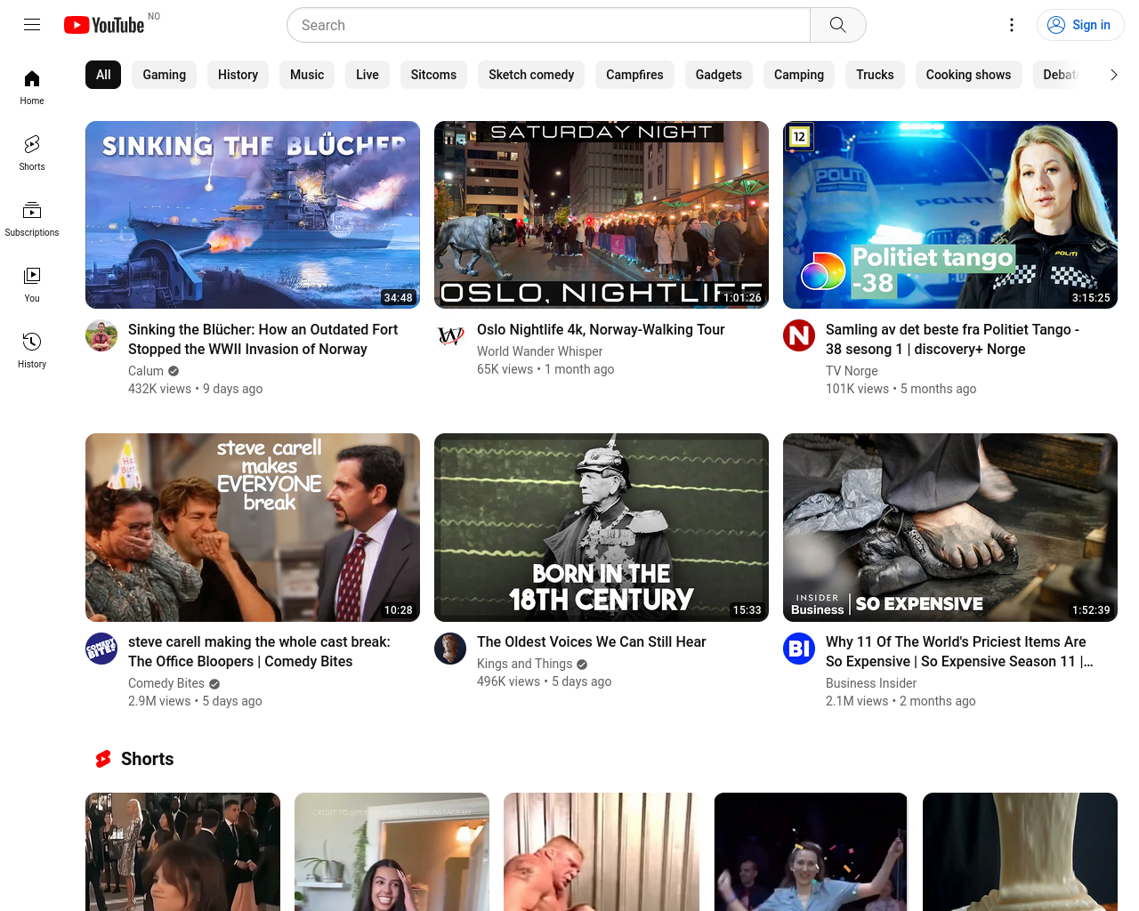The image size is (1139, 911).
Task: Open So Expensive video thumbnail
Action: tap(950, 527)
